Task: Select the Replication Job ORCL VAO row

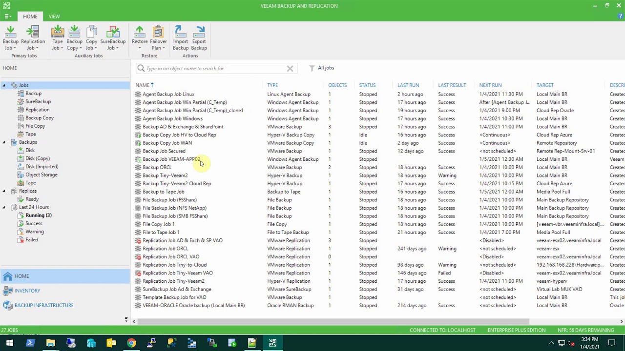Action: [x=378, y=256]
